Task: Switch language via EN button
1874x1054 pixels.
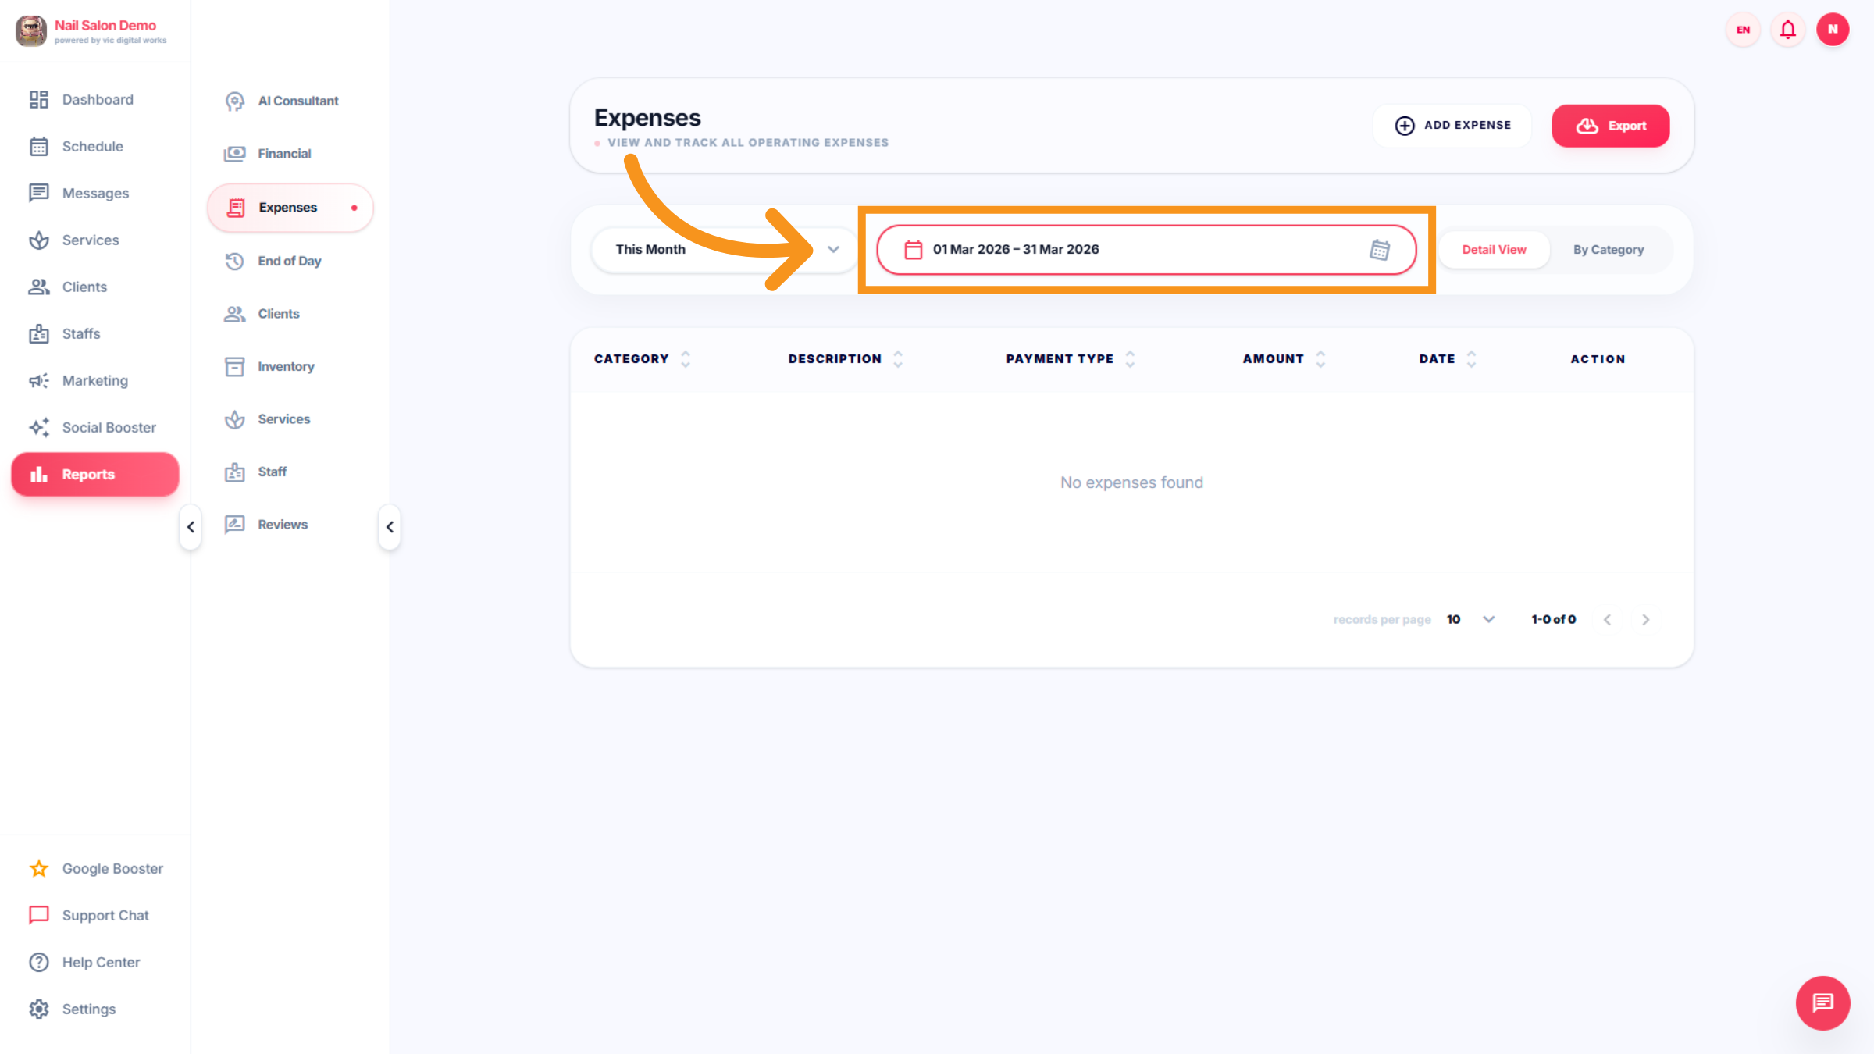Action: (1743, 30)
